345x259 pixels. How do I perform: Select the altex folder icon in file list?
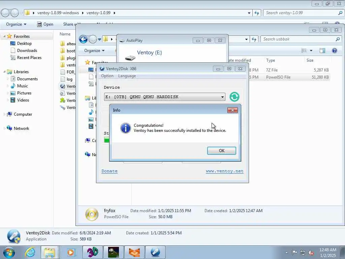click(62, 44)
